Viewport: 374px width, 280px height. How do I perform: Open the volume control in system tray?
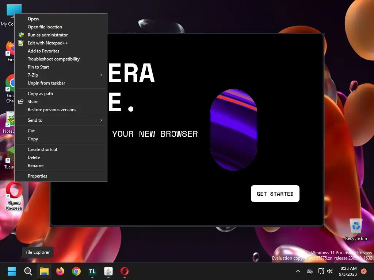click(330, 271)
